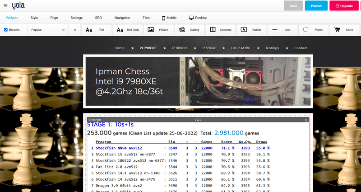Click the Stockfish NNv4 avx512 row
361x192 pixels.
(180, 148)
